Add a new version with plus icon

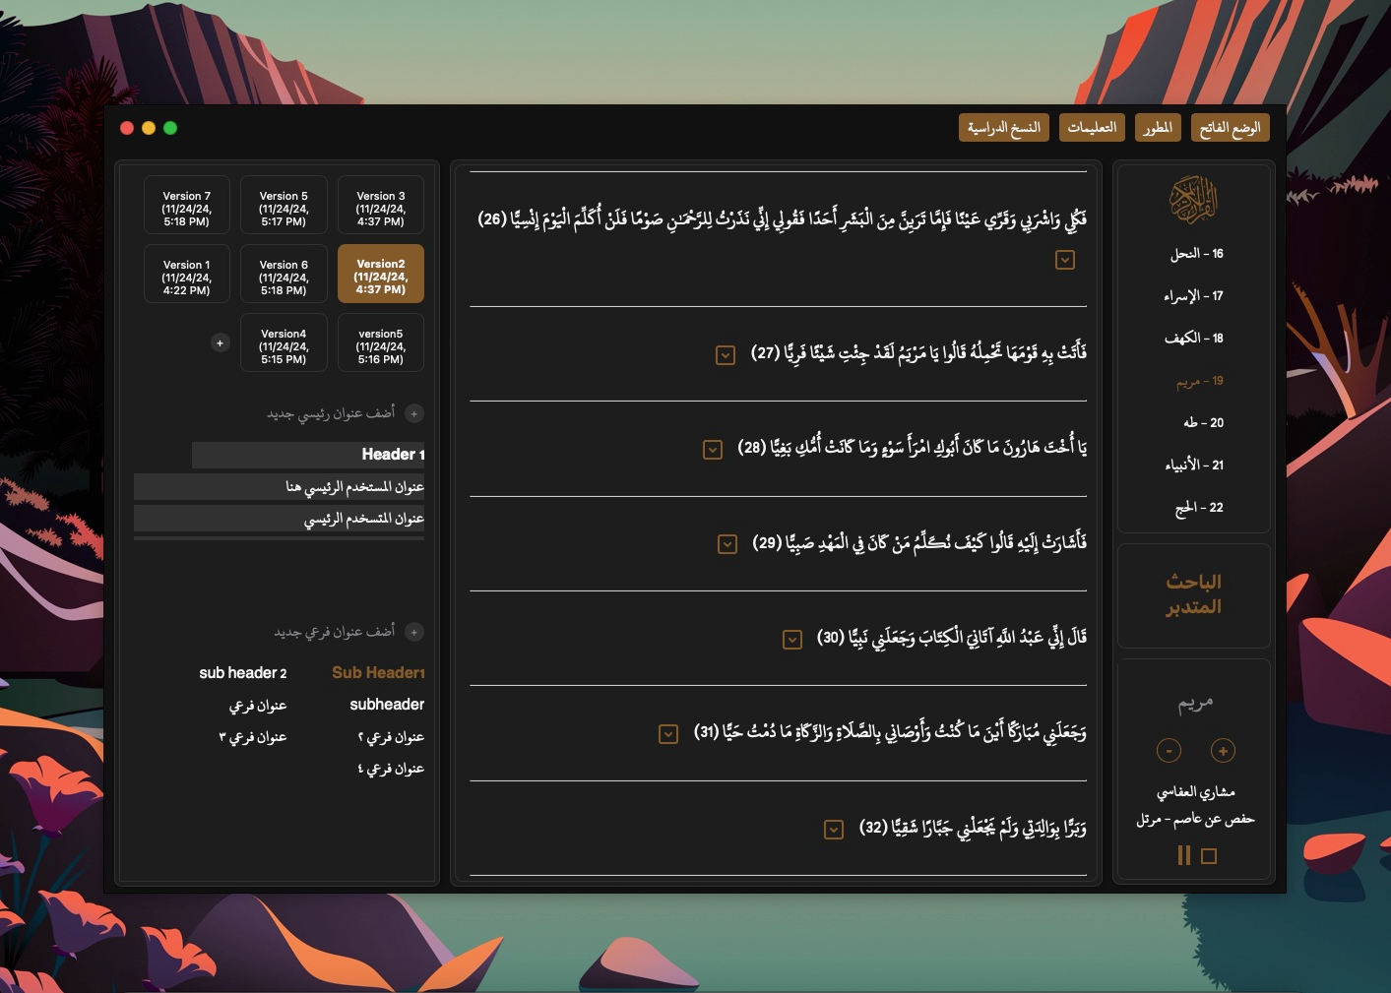(x=220, y=342)
